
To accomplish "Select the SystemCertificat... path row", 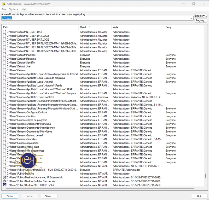I will [x=42, y=101].
